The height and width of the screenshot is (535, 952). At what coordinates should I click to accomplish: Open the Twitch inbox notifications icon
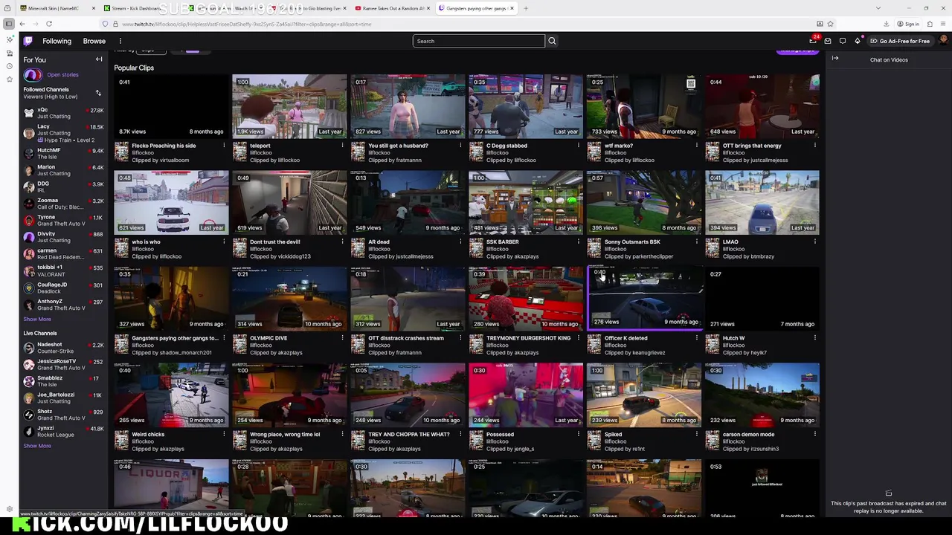coord(828,41)
